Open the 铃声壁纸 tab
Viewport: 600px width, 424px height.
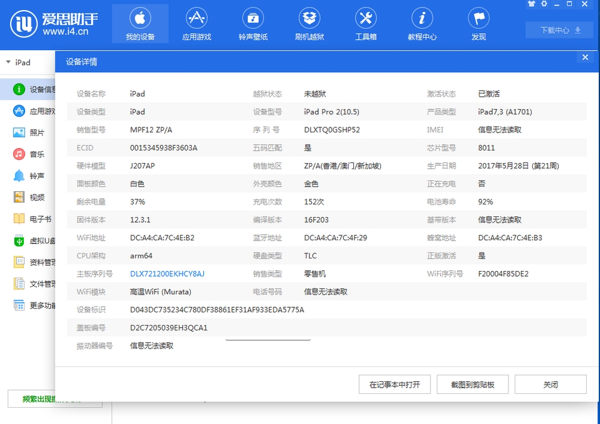(x=253, y=24)
